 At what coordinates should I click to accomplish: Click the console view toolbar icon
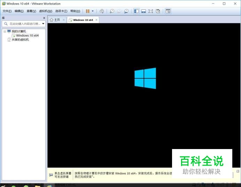[168, 11]
